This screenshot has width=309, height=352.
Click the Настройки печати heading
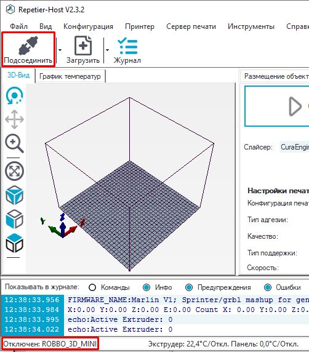[x=278, y=191]
